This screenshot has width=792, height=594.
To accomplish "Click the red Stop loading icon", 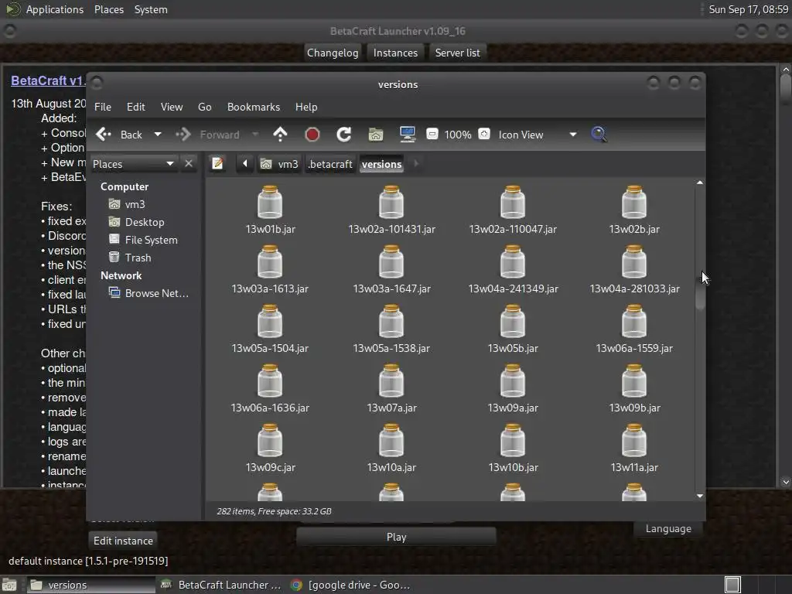I will coord(312,135).
